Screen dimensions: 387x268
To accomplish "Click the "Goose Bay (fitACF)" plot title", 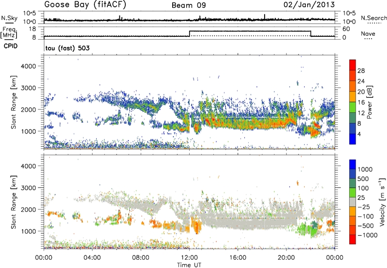I will tap(85, 5).
